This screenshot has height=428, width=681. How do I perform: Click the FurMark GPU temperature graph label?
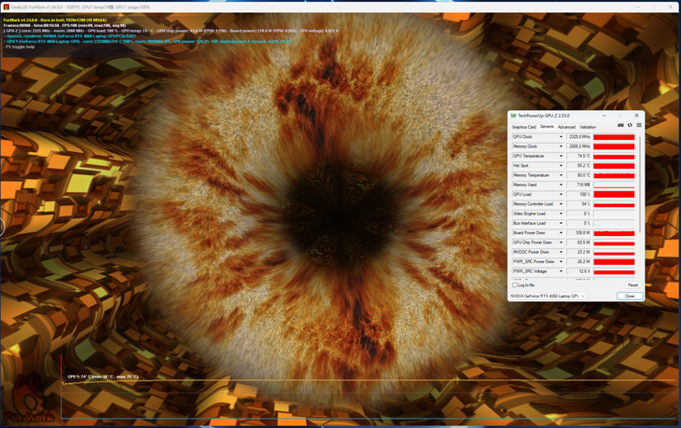(x=103, y=377)
